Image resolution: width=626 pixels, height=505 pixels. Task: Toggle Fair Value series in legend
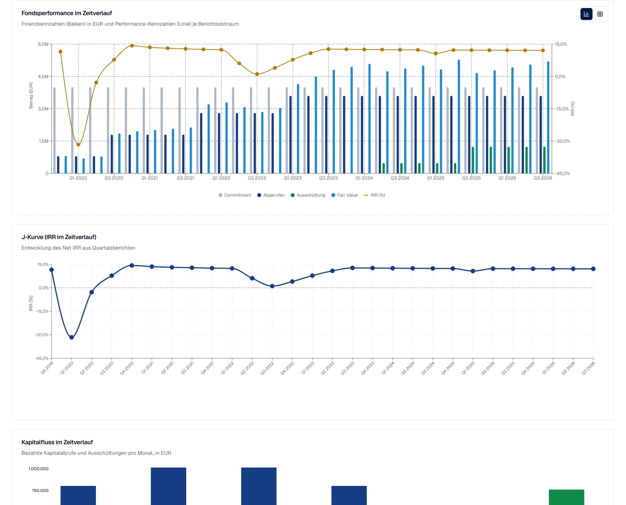[x=344, y=195]
